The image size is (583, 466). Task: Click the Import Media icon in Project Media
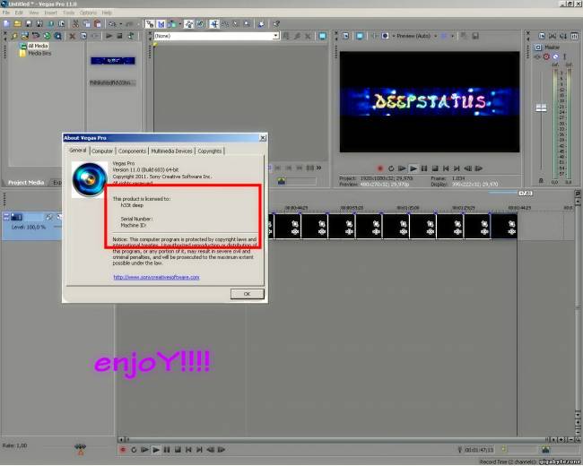point(14,36)
